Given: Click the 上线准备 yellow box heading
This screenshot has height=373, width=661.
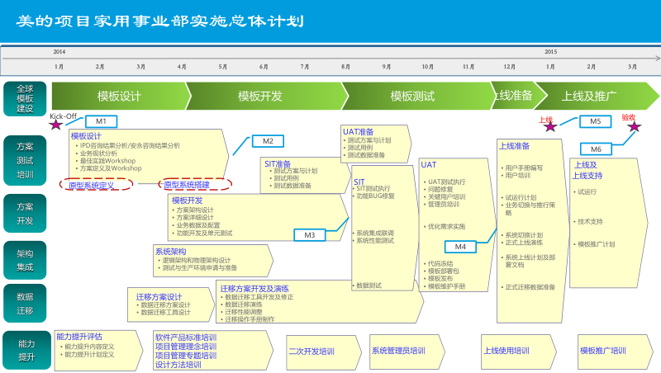Looking at the screenshot, I should pos(514,146).
